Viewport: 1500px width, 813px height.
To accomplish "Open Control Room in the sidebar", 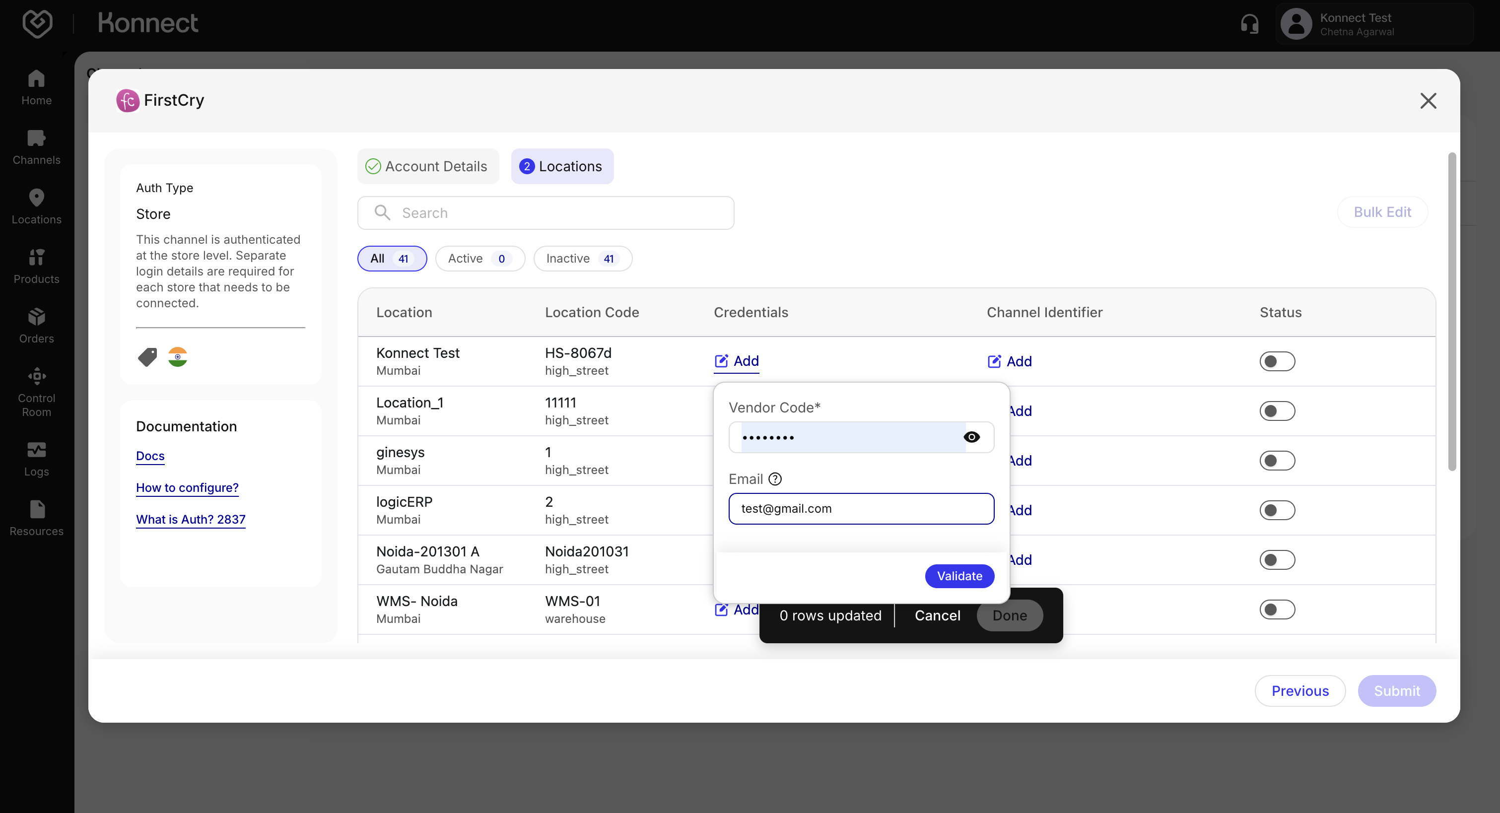I will point(36,392).
